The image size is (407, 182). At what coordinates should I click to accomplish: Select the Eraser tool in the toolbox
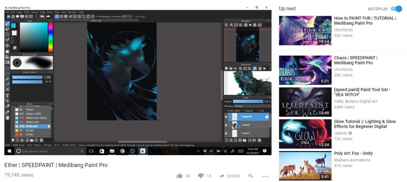pos(7,29)
